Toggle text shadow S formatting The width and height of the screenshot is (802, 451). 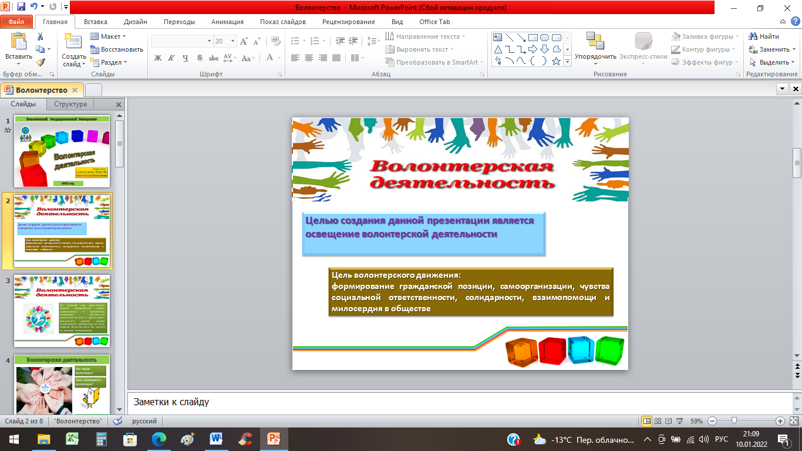click(x=200, y=58)
